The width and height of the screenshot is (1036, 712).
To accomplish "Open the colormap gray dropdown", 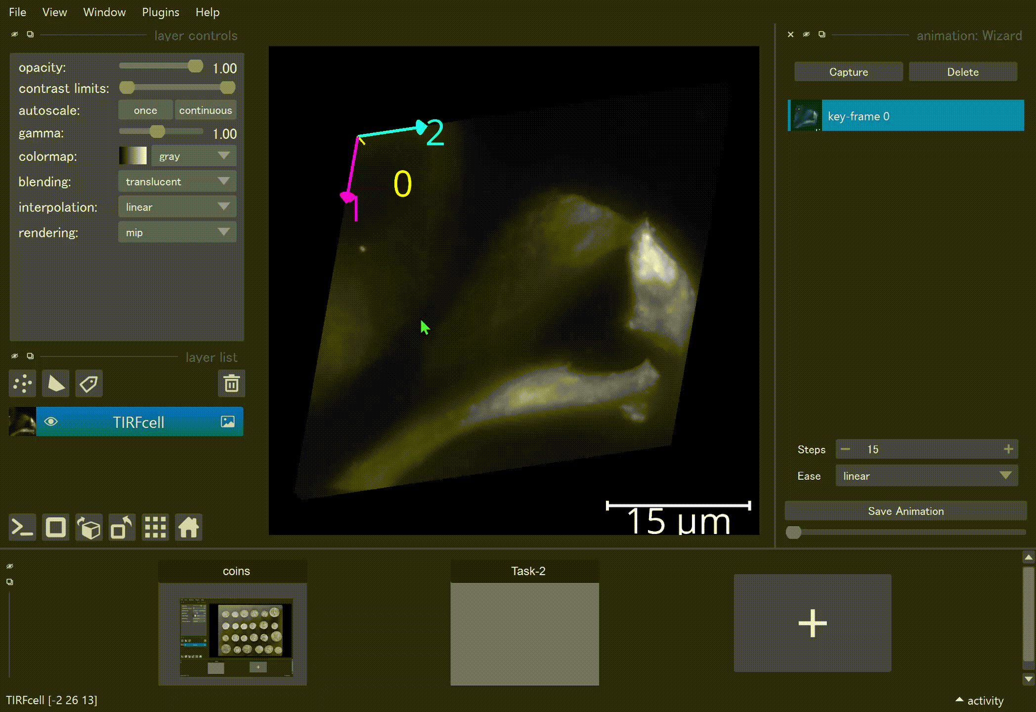I will point(194,156).
